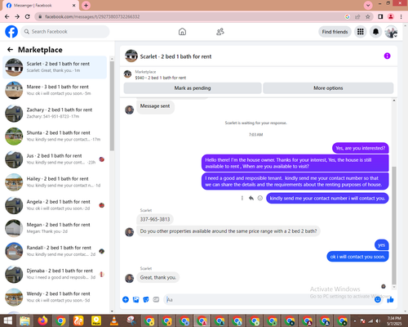Open the Jus - 2 bed 1 bath conversation

coord(55,159)
